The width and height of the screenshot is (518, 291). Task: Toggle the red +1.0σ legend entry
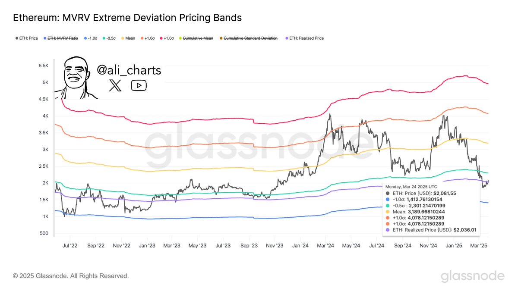pyautogui.click(x=168, y=38)
